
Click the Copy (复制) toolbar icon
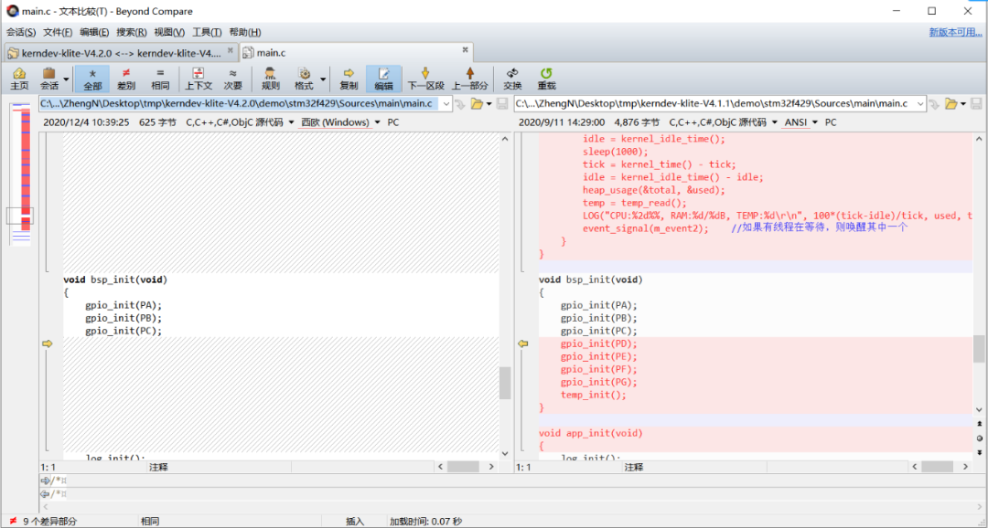[349, 79]
